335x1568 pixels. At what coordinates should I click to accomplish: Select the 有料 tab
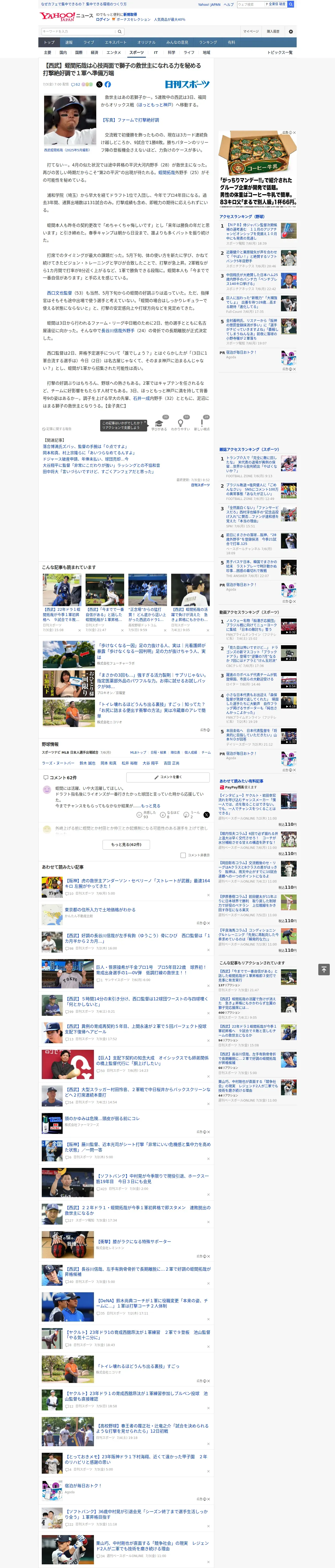point(231,43)
